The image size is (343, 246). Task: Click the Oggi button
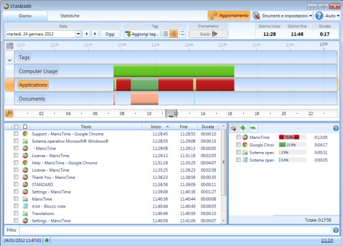click(x=110, y=34)
